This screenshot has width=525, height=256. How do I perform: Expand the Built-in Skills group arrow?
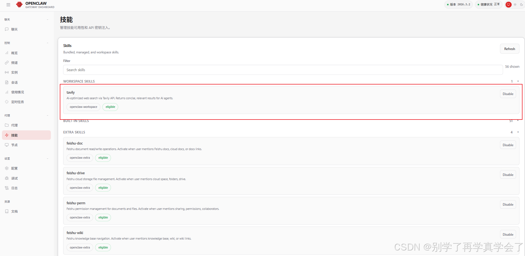[x=518, y=121]
